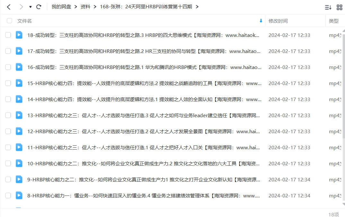Click video icon of file 10-HRBP核心能力之二
Image resolution: width=345 pixels, height=217 pixels.
(x=19, y=163)
